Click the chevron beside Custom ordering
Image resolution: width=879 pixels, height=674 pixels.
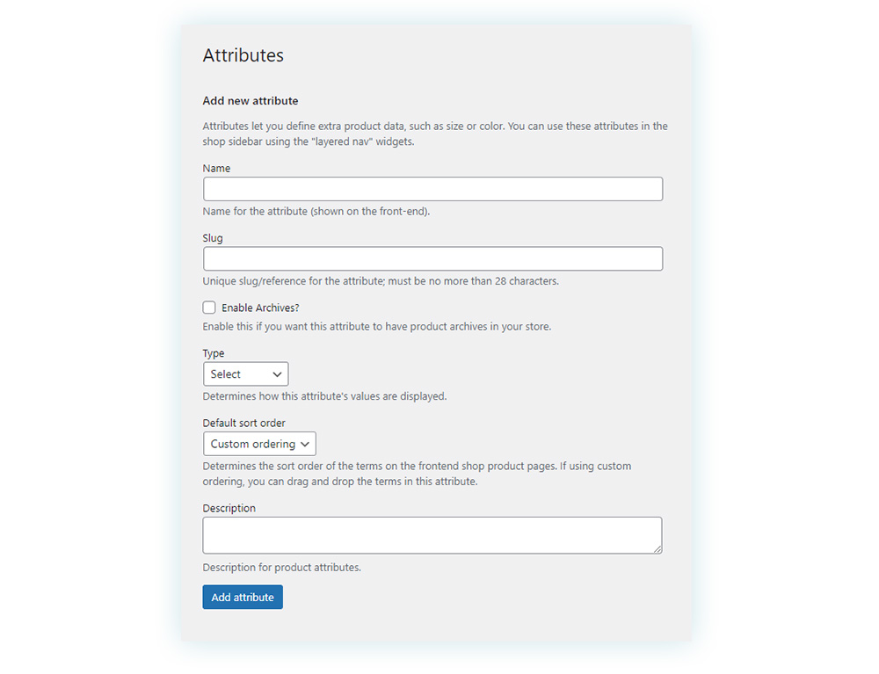[305, 445]
